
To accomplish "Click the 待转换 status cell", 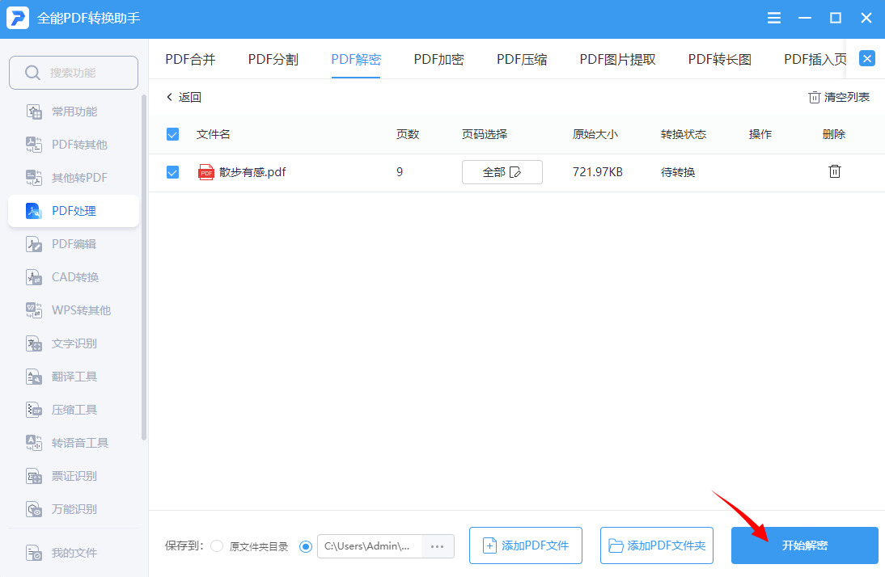I will click(x=678, y=172).
